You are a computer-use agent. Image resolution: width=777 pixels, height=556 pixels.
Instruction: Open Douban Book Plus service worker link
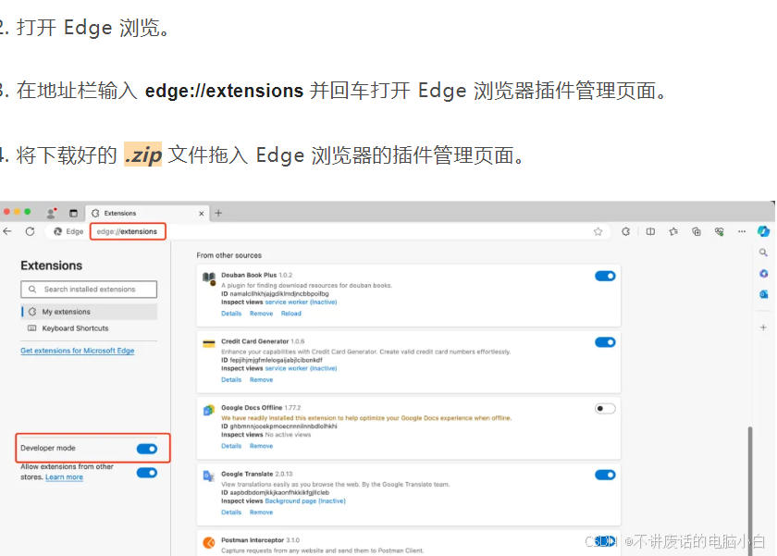pos(301,303)
